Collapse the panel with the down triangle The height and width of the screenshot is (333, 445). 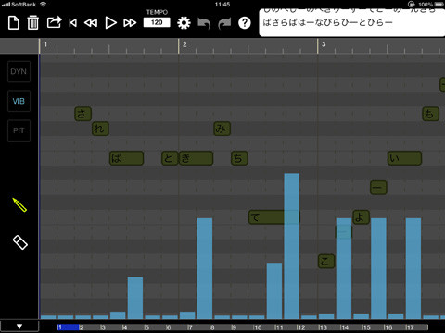click(x=19, y=327)
